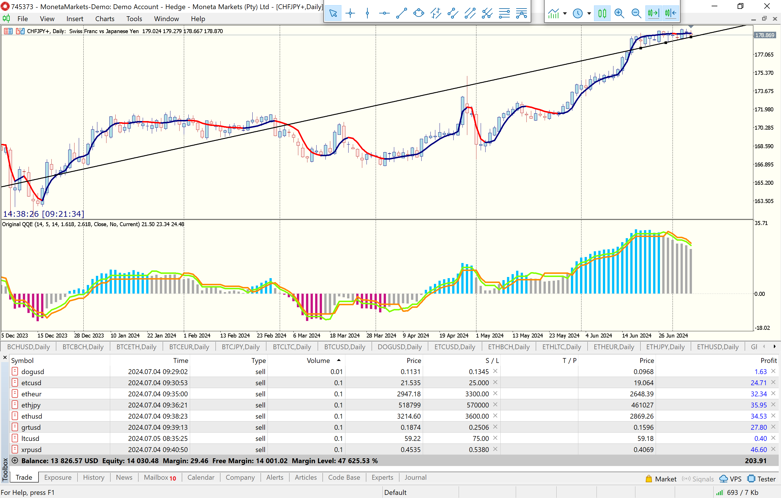781x498 pixels.
Task: Toggle auto scroll to latest bar
Action: click(653, 13)
